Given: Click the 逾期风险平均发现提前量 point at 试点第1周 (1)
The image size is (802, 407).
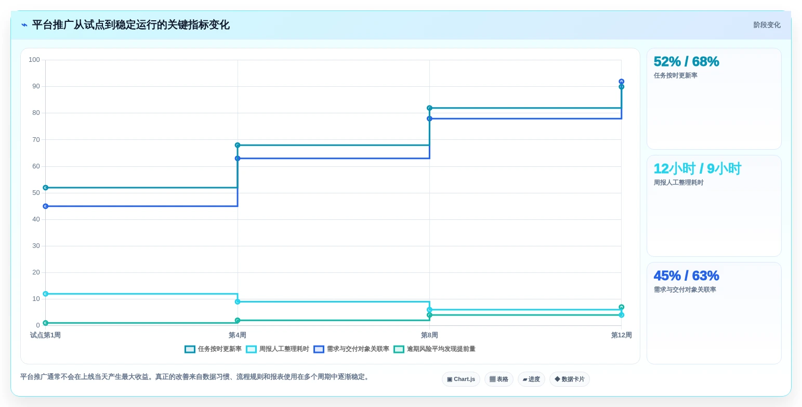Looking at the screenshot, I should 45,323.
